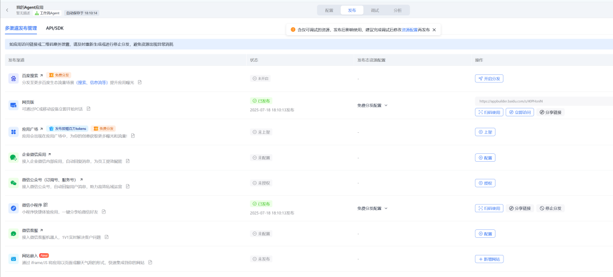Viewport: 613px width, 277px height.
Task: Click 停止分发 for 微信小程序
Action: coord(551,208)
